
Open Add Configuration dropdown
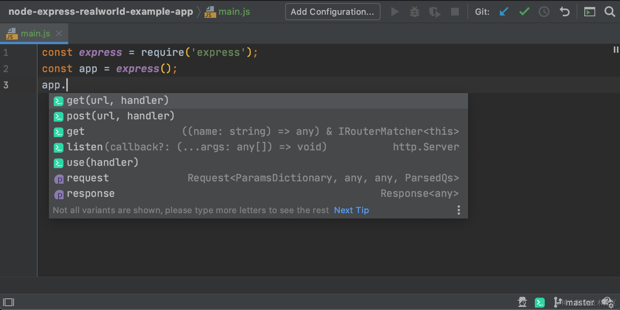click(332, 12)
